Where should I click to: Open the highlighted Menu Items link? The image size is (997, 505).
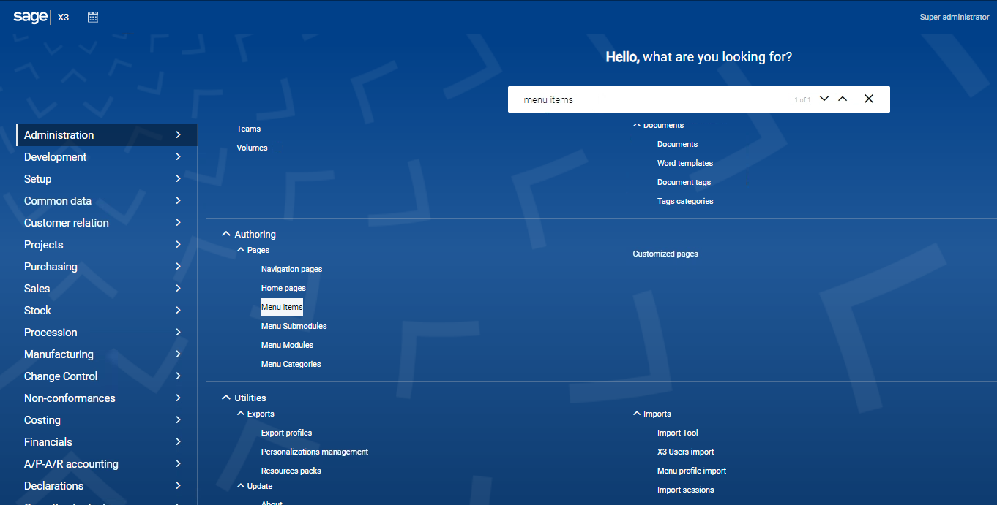(x=282, y=307)
